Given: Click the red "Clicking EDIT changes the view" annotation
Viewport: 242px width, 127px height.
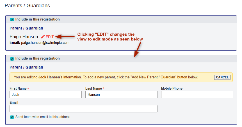Looking at the screenshot, I should (x=110, y=37).
